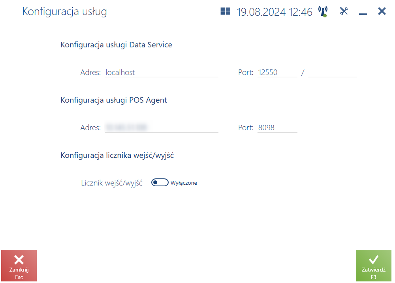Click the empty field after the slash
395x283 pixels.
pos(332,73)
